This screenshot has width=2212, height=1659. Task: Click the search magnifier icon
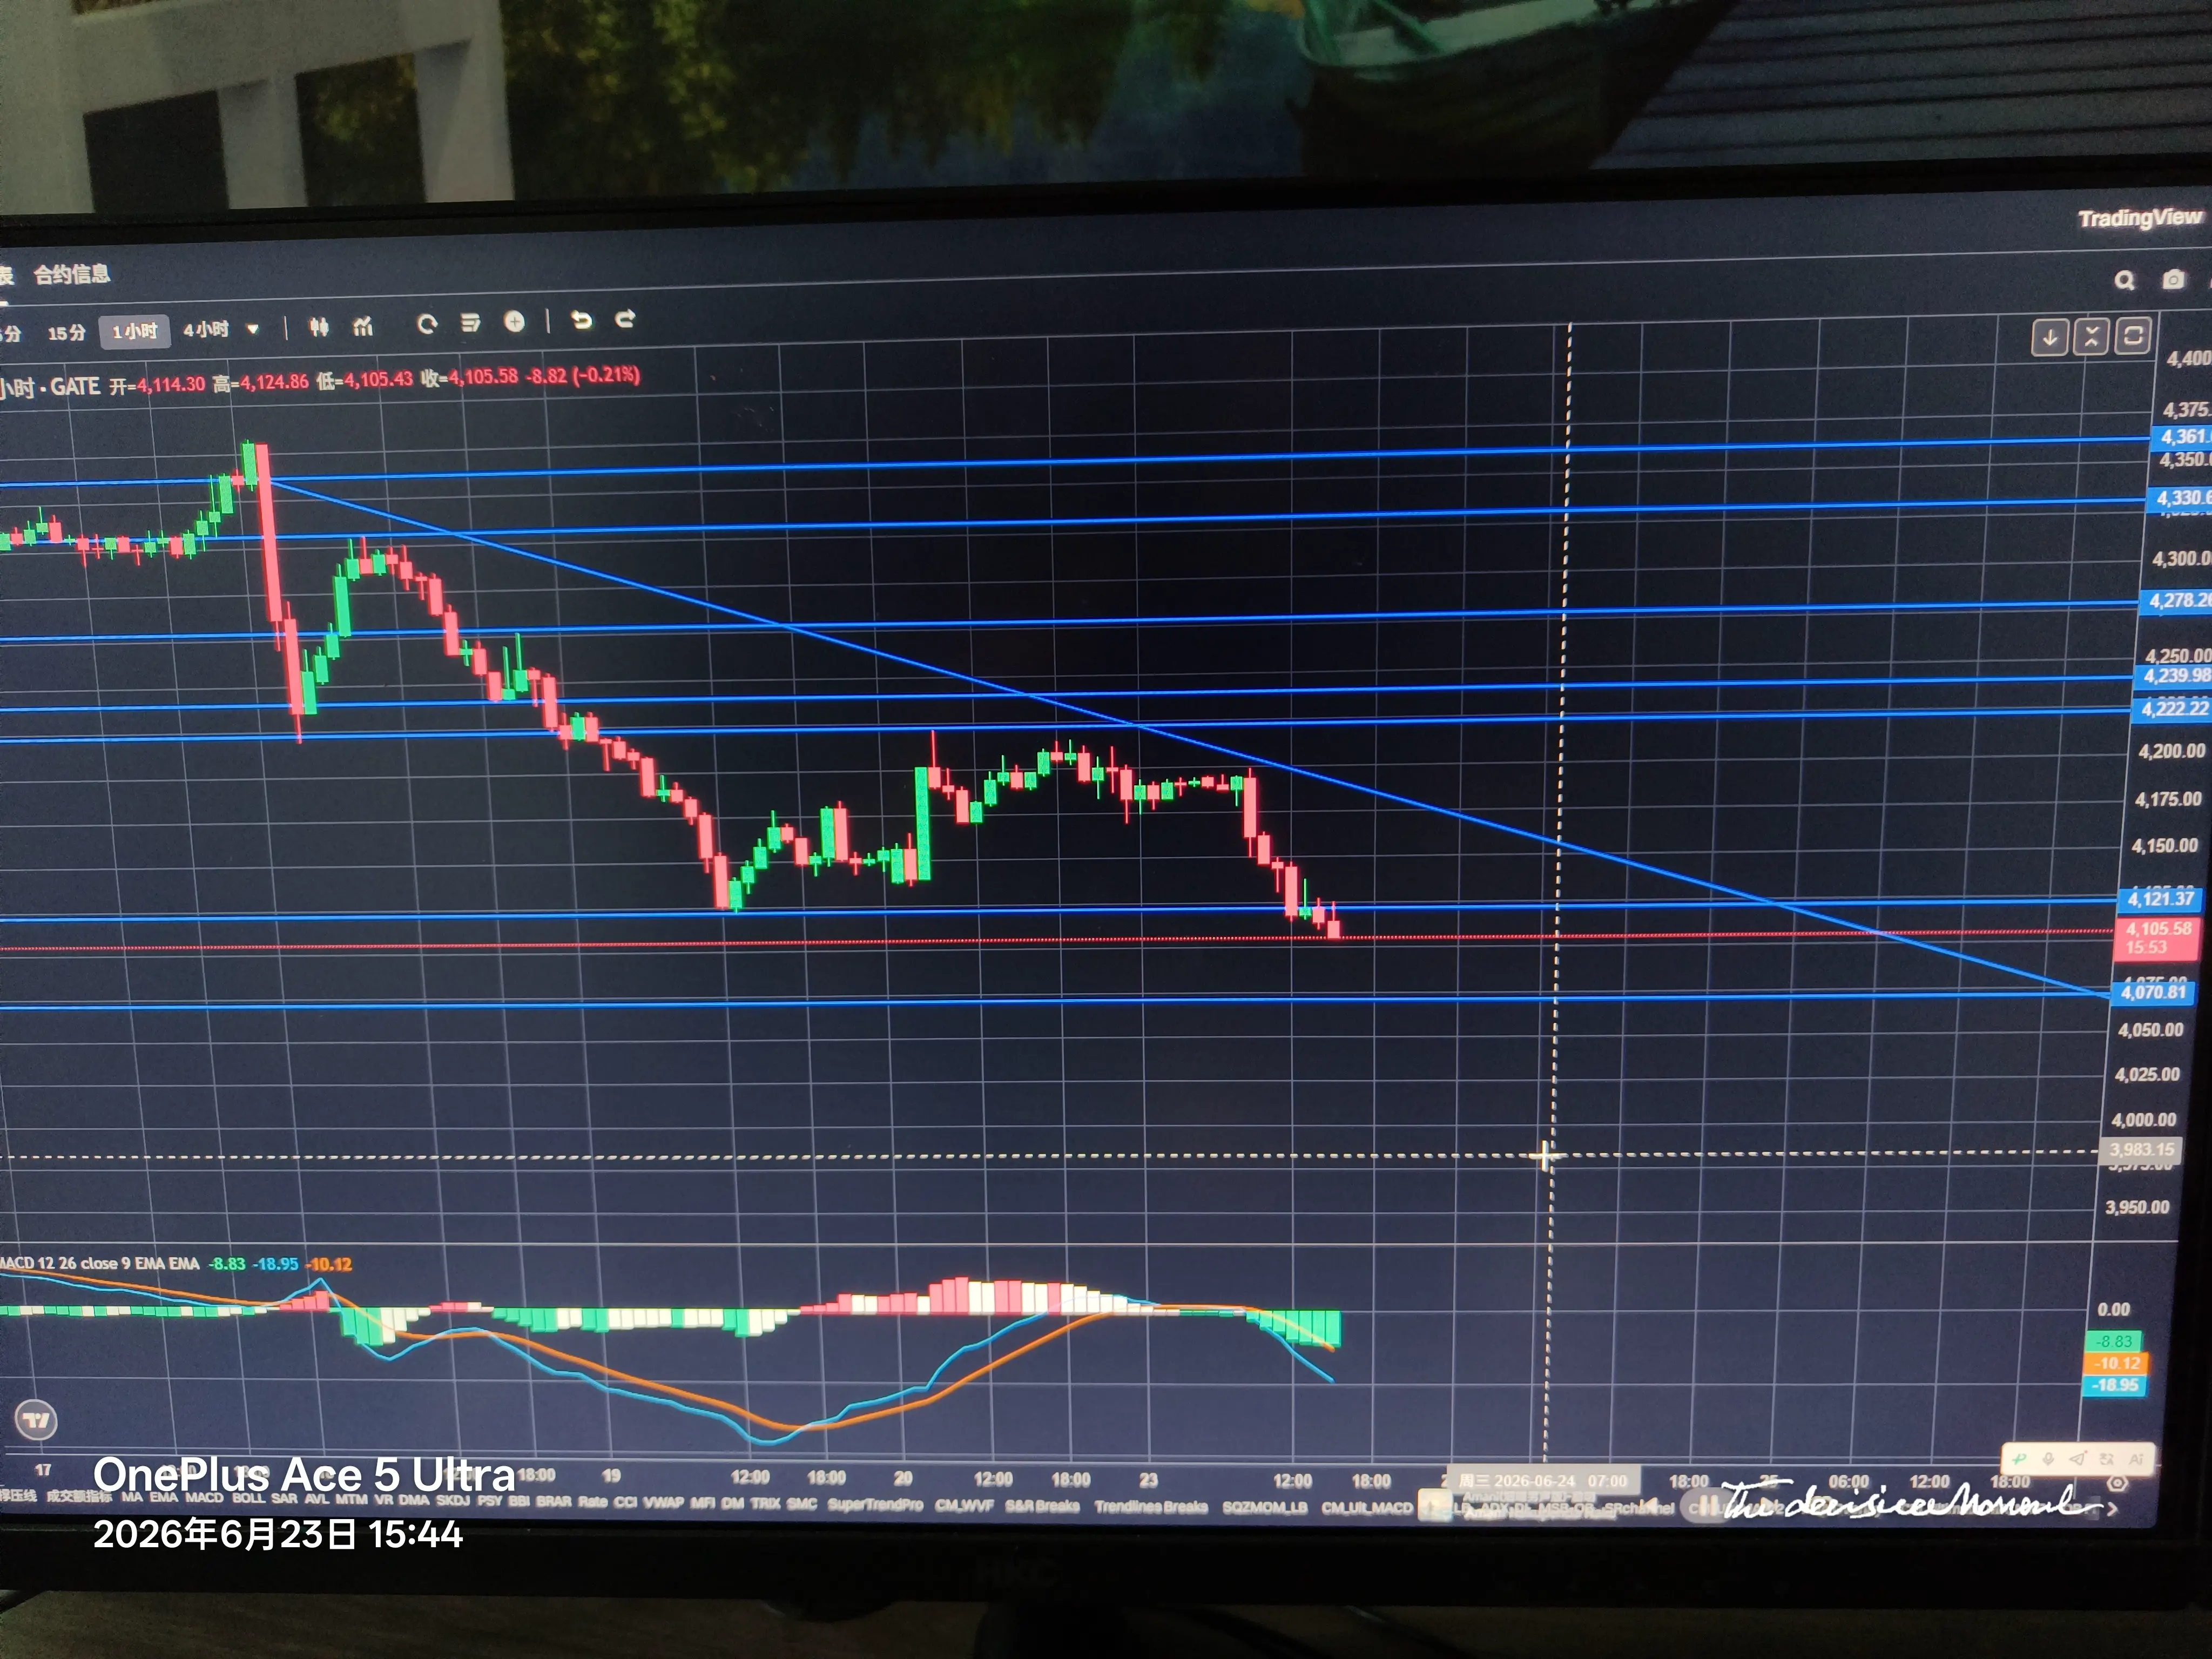(x=2125, y=280)
